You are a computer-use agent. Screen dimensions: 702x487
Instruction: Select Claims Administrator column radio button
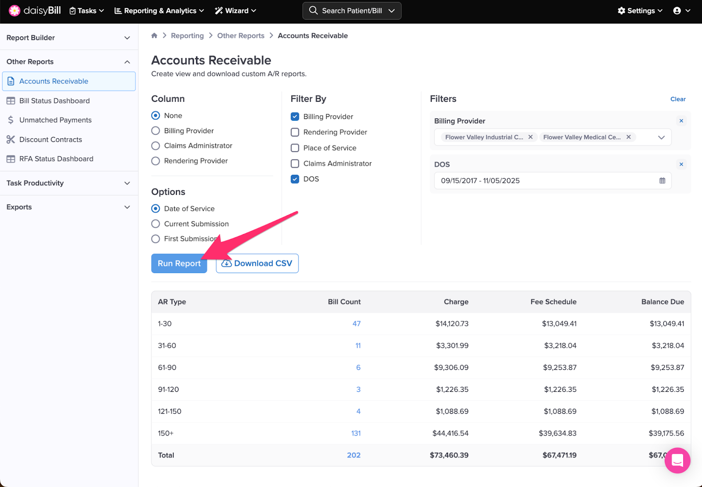[156, 146]
